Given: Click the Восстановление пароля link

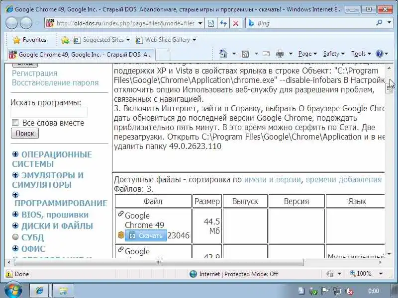Looking at the screenshot, I should point(55,82).
